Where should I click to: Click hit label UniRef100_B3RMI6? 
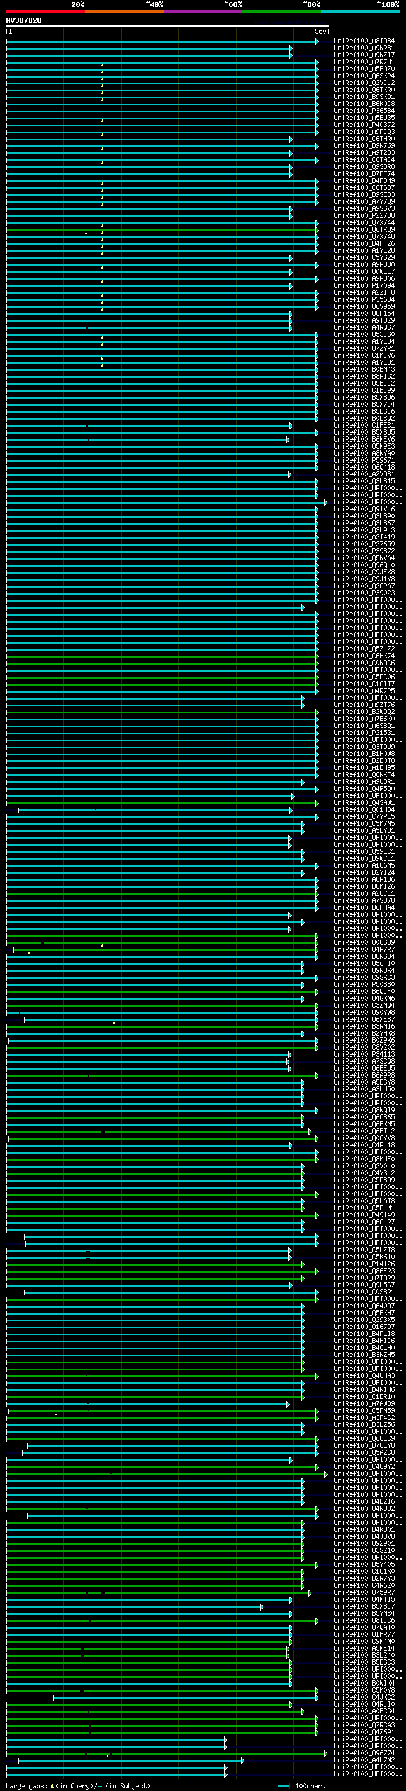click(x=364, y=1026)
